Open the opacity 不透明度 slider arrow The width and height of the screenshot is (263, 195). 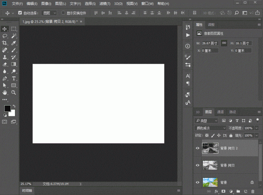click(x=257, y=128)
